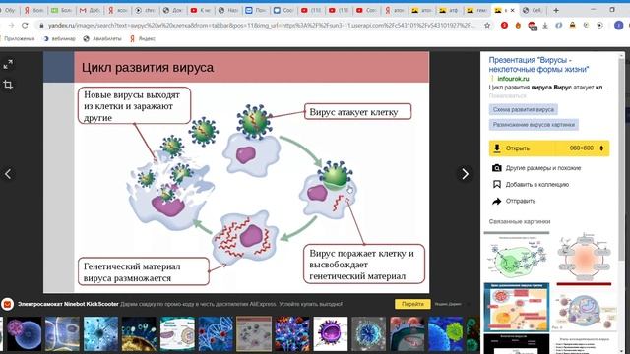Open the вебинар bookmark

[x=59, y=39]
